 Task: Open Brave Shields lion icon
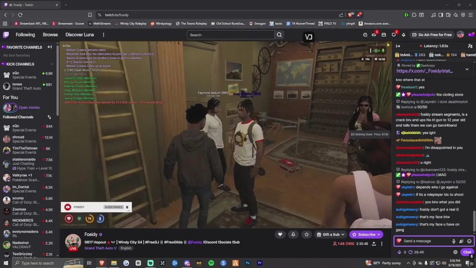coord(350,15)
